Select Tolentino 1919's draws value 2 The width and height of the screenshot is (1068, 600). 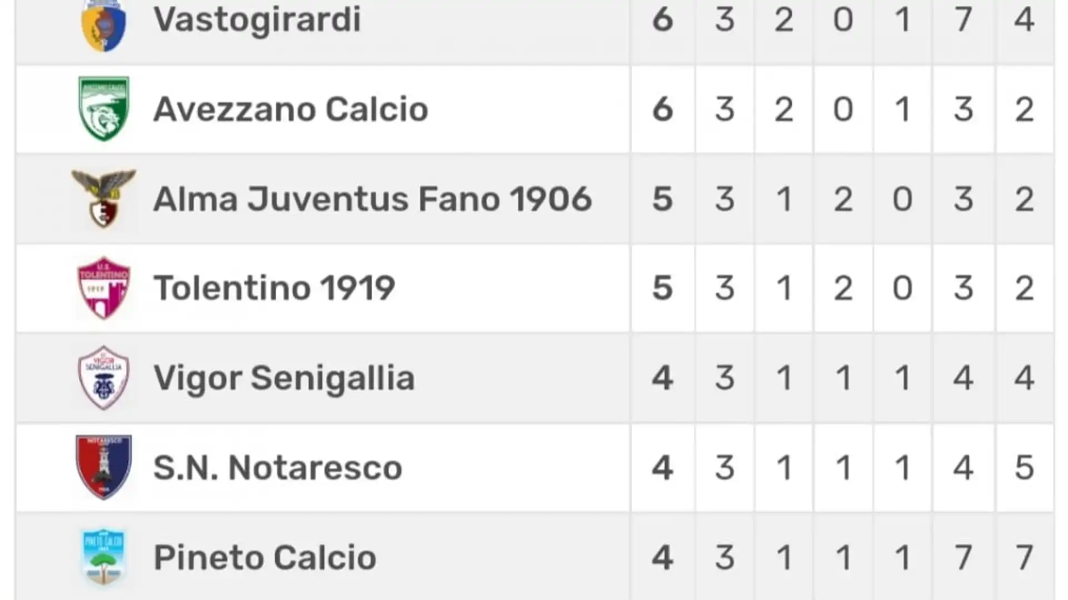[843, 288]
